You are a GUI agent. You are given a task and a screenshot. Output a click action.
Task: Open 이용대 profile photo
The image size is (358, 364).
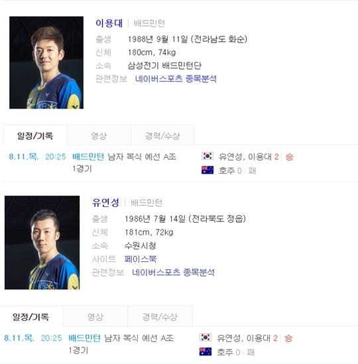pyautogui.click(x=46, y=62)
